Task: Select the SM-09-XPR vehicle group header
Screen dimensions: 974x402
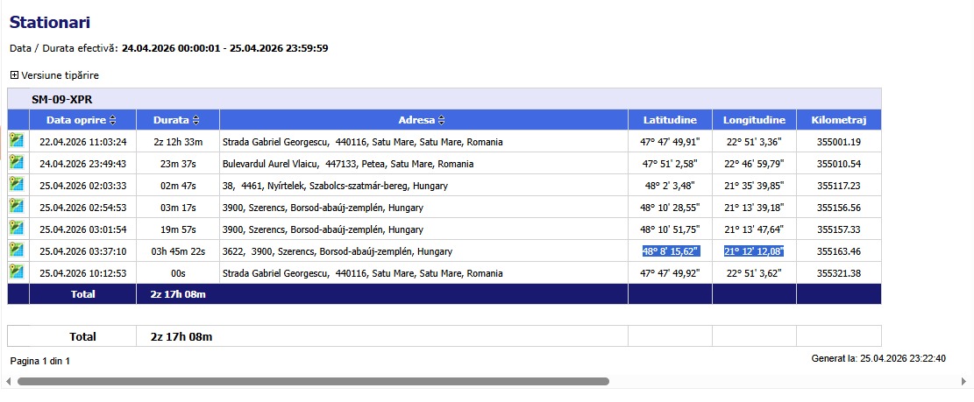Action: pyautogui.click(x=444, y=99)
